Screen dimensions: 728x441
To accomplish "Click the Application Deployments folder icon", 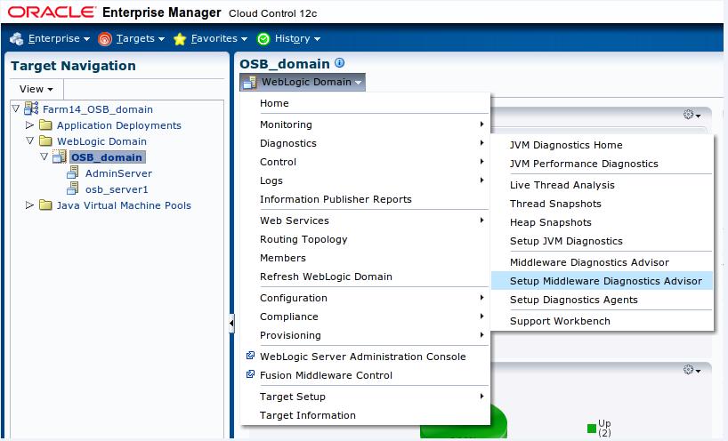I will [45, 125].
